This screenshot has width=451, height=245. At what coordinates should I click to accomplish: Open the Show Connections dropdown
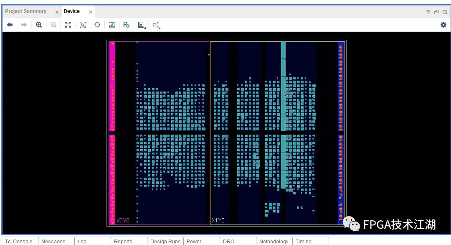[156, 25]
